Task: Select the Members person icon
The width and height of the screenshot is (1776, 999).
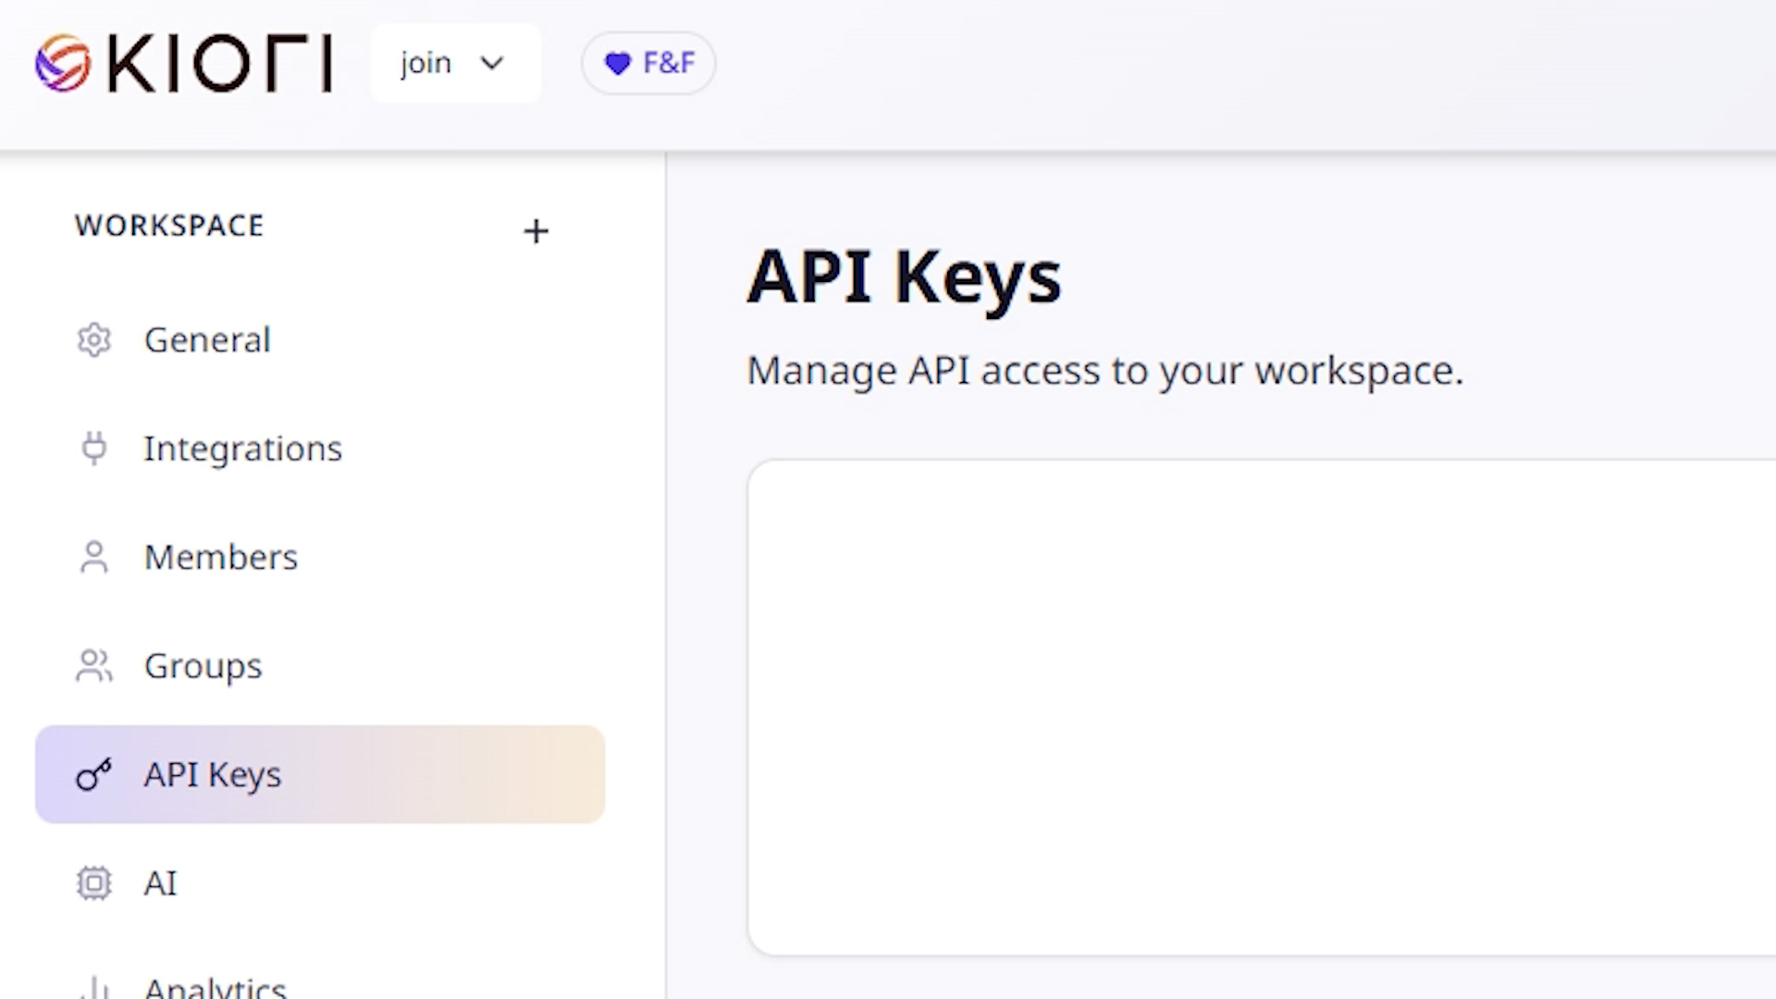Action: [94, 557]
